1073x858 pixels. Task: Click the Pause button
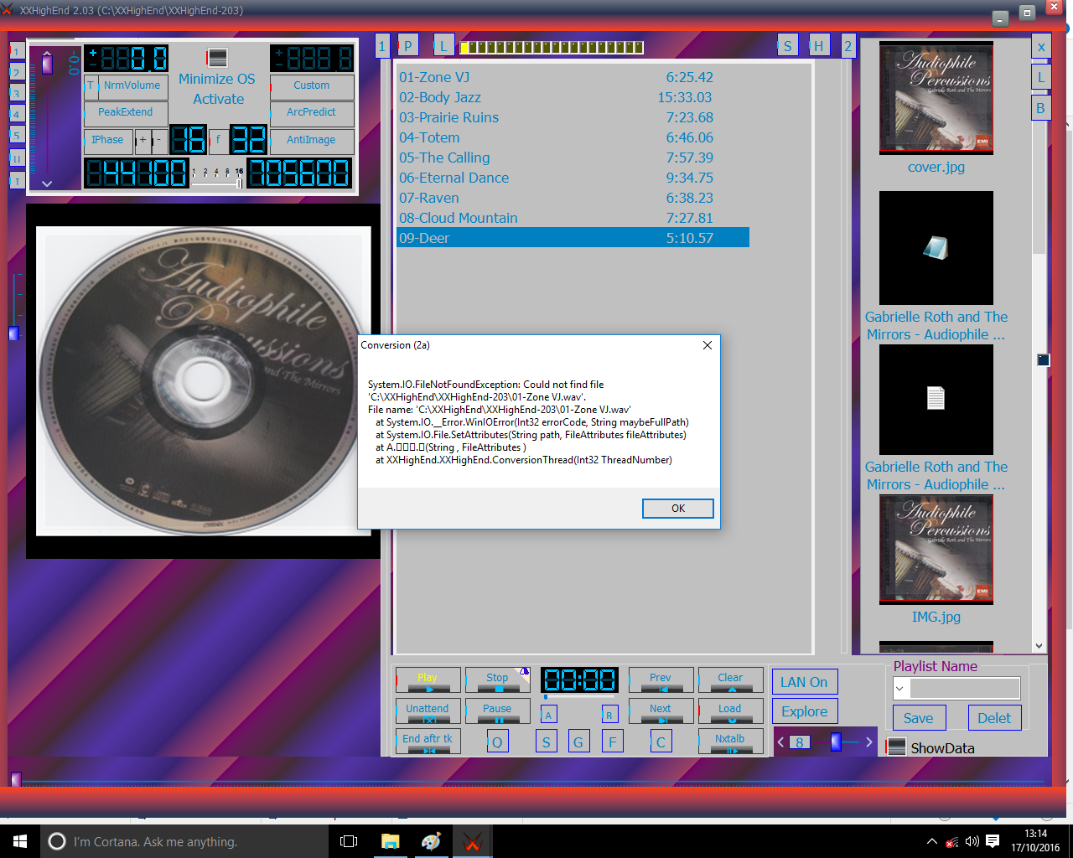(497, 711)
